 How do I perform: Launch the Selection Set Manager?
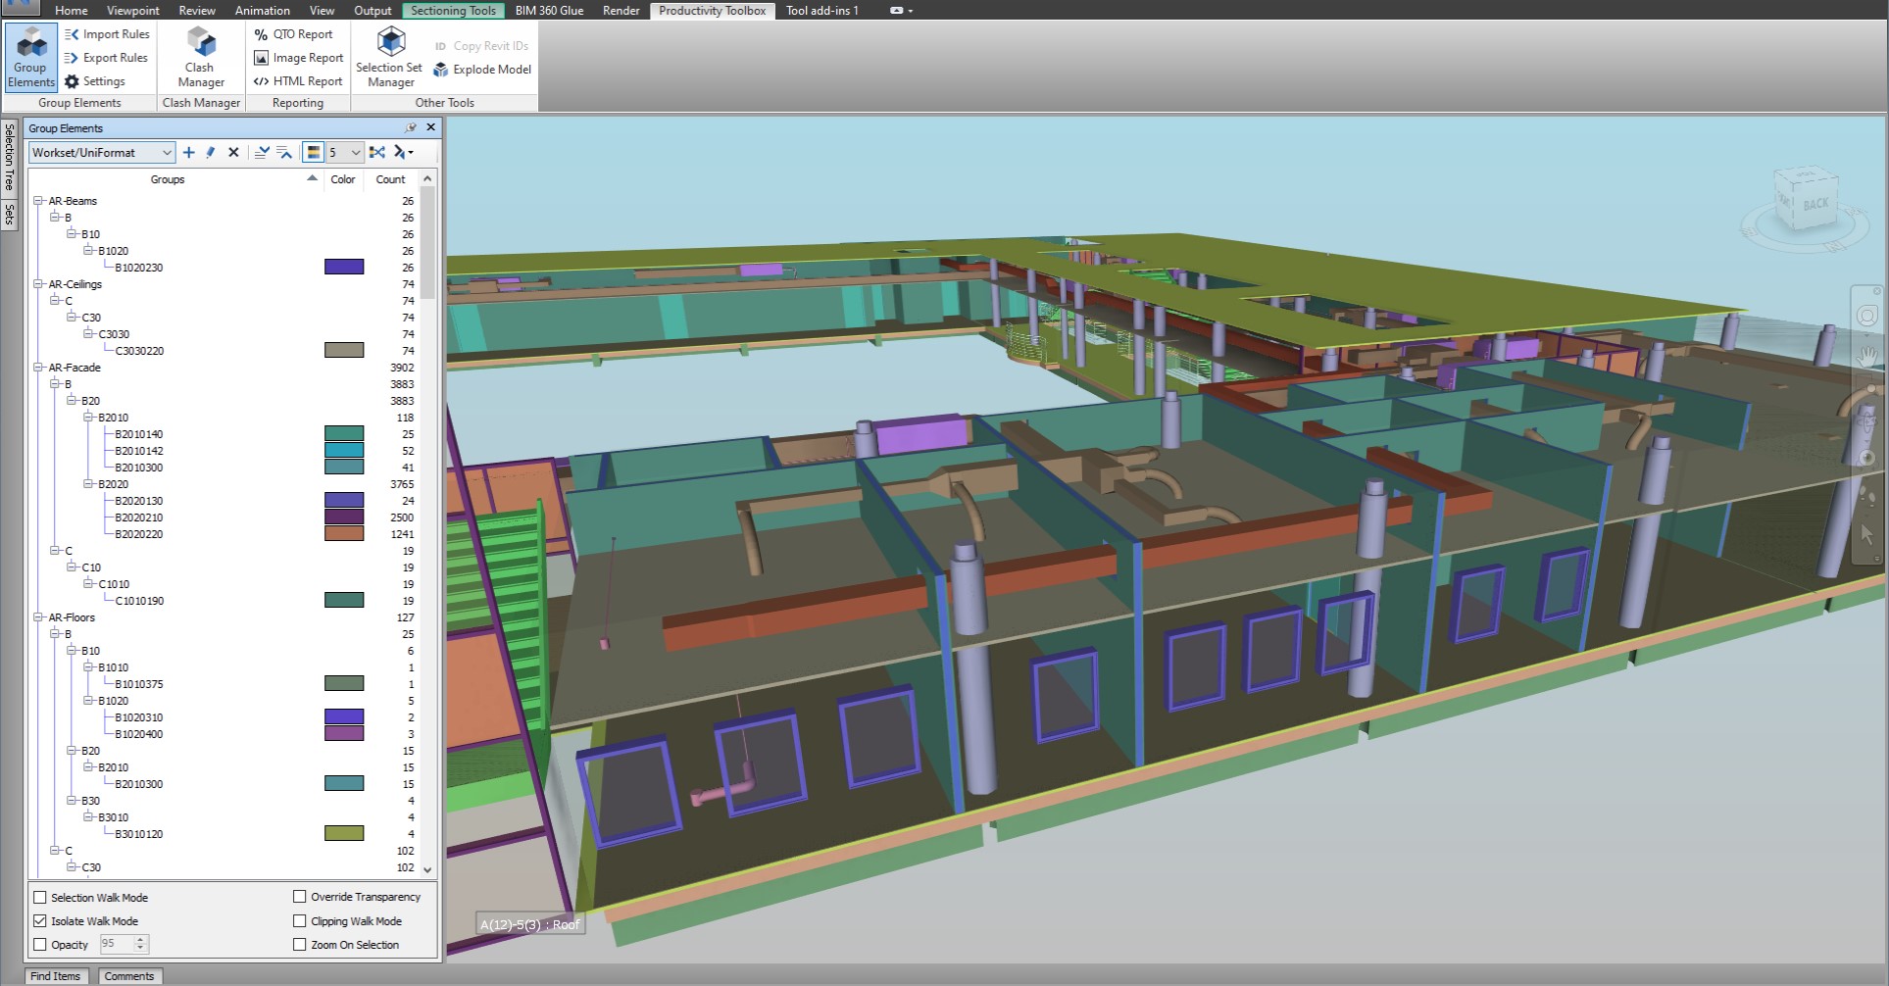pos(389,58)
